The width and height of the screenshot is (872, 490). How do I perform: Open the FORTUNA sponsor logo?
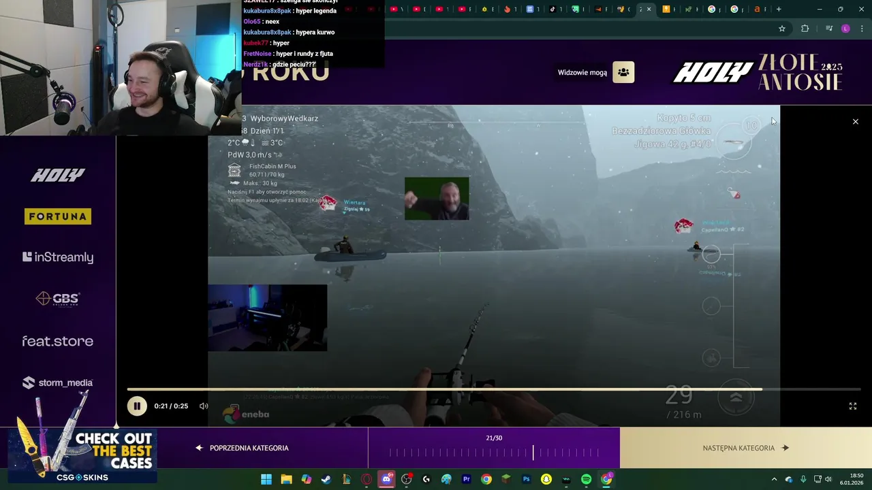pos(58,216)
